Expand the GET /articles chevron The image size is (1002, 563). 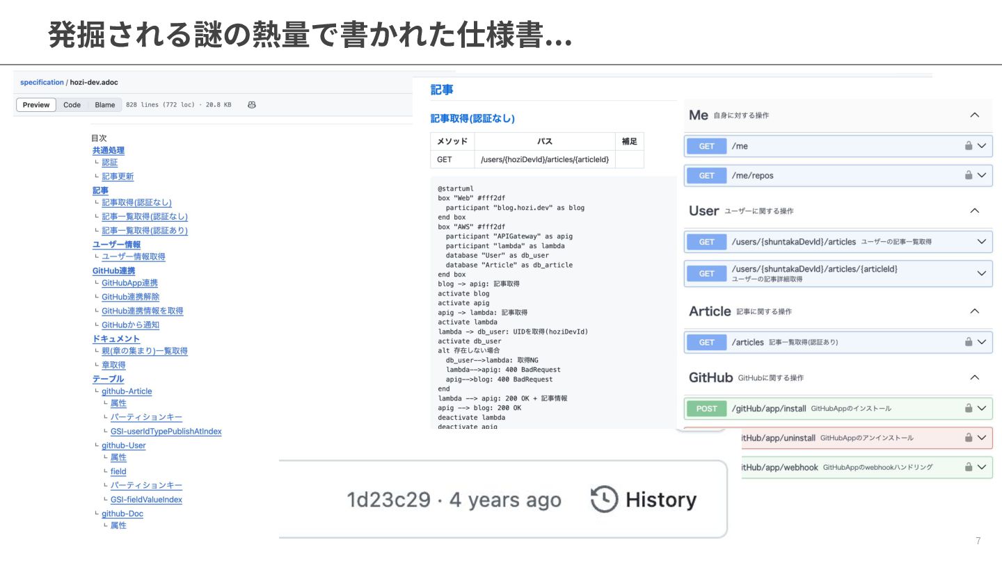(982, 342)
